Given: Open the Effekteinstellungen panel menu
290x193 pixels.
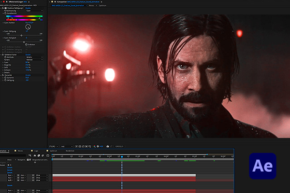Looking at the screenshot, I should (x=29, y=1).
